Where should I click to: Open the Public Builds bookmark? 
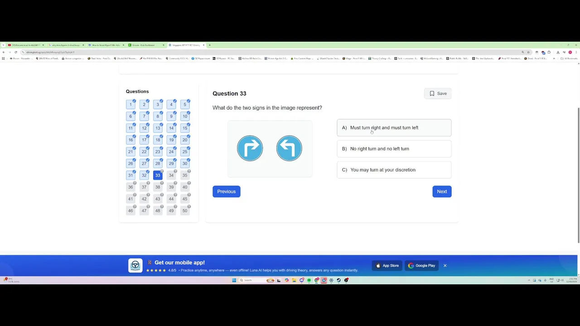pyautogui.click(x=458, y=58)
